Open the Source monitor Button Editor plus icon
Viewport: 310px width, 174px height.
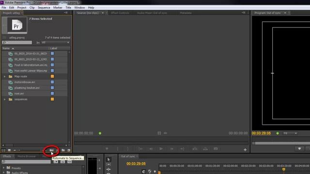pyautogui.click(x=245, y=150)
